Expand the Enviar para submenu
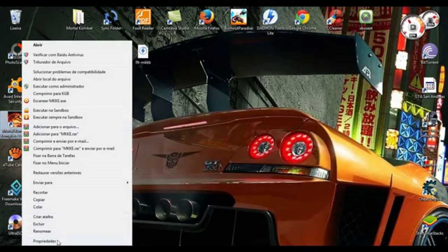The height and width of the screenshot is (252, 448). 77,183
